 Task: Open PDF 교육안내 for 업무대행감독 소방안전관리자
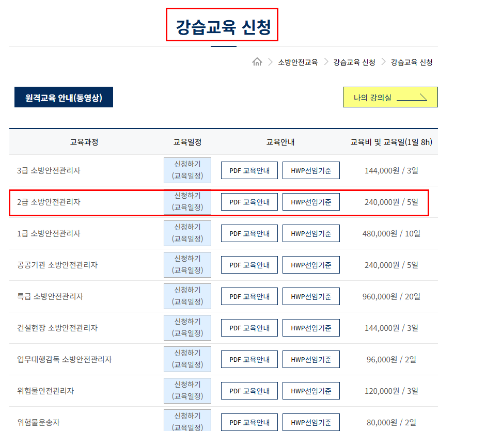(x=249, y=359)
